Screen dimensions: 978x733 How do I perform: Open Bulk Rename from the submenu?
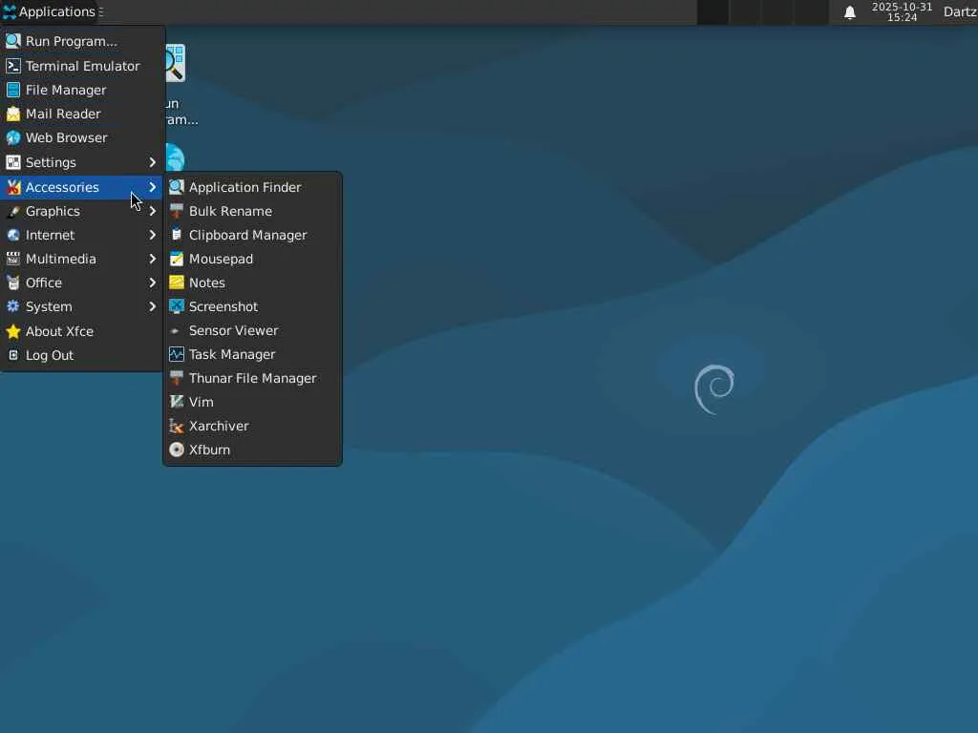click(x=252, y=211)
